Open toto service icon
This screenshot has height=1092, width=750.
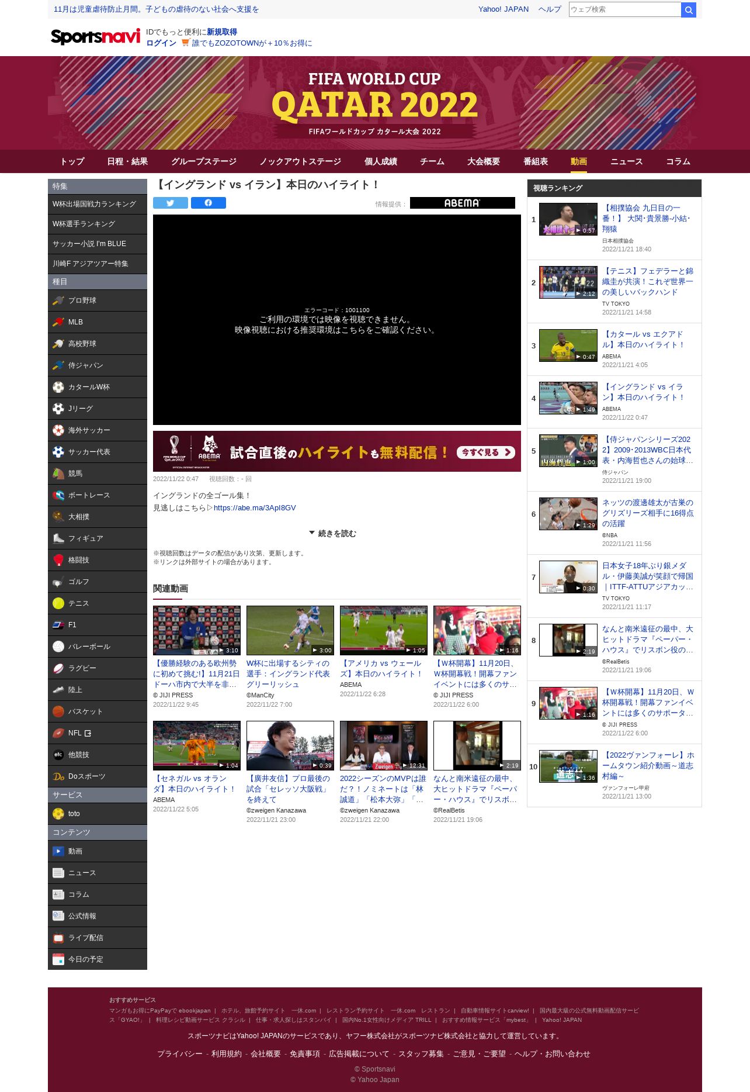click(x=58, y=814)
